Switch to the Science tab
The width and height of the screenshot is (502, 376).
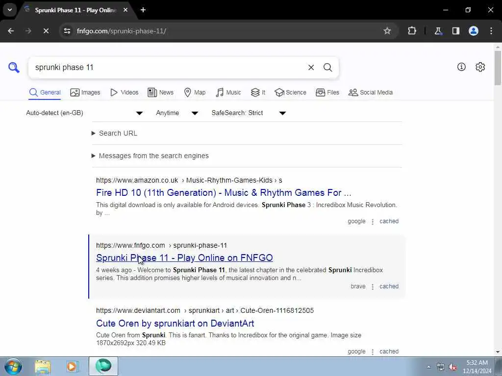(290, 93)
